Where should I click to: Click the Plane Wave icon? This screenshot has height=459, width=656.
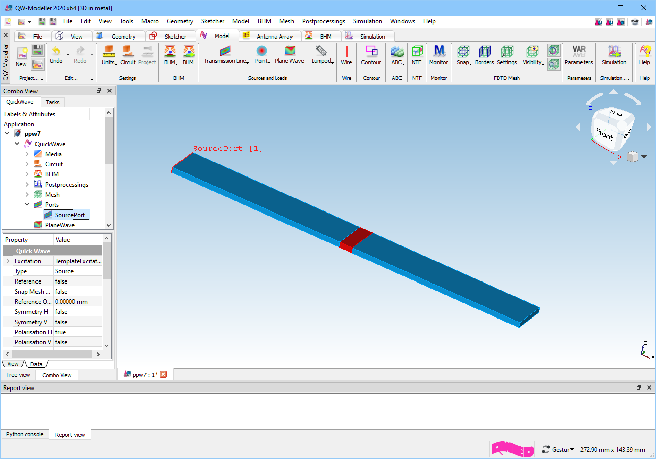[289, 51]
